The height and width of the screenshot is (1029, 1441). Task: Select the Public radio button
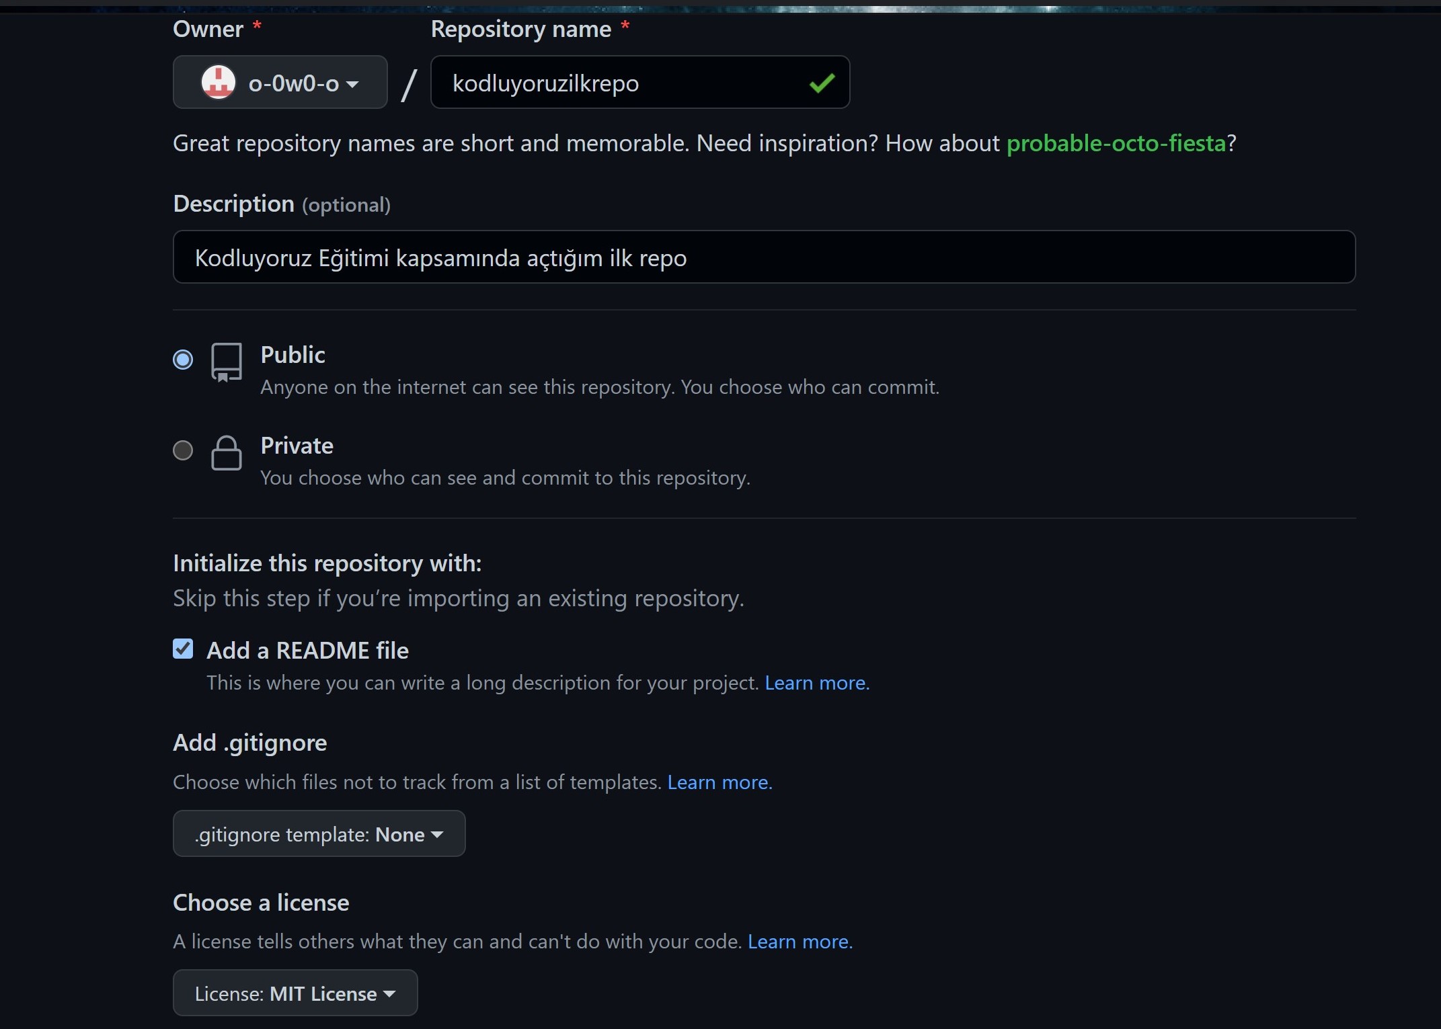pos(183,360)
